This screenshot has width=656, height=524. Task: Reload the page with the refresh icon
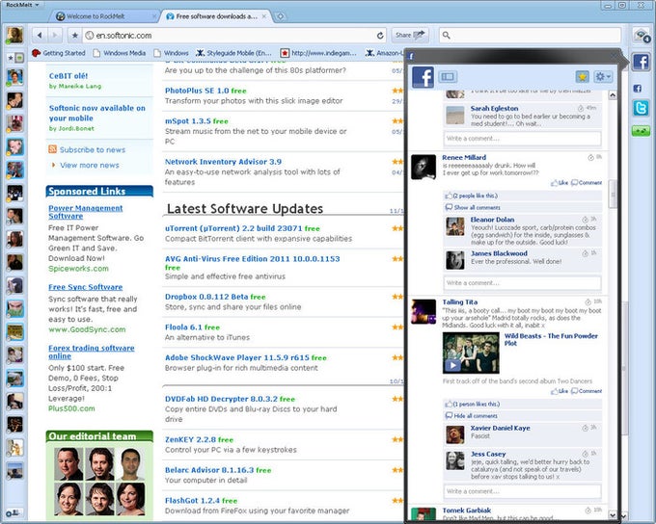point(380,36)
